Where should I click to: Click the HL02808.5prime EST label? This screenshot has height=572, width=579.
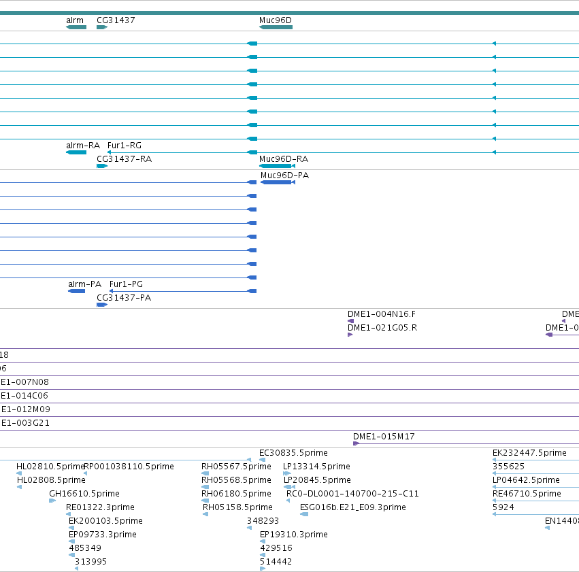tap(51, 480)
